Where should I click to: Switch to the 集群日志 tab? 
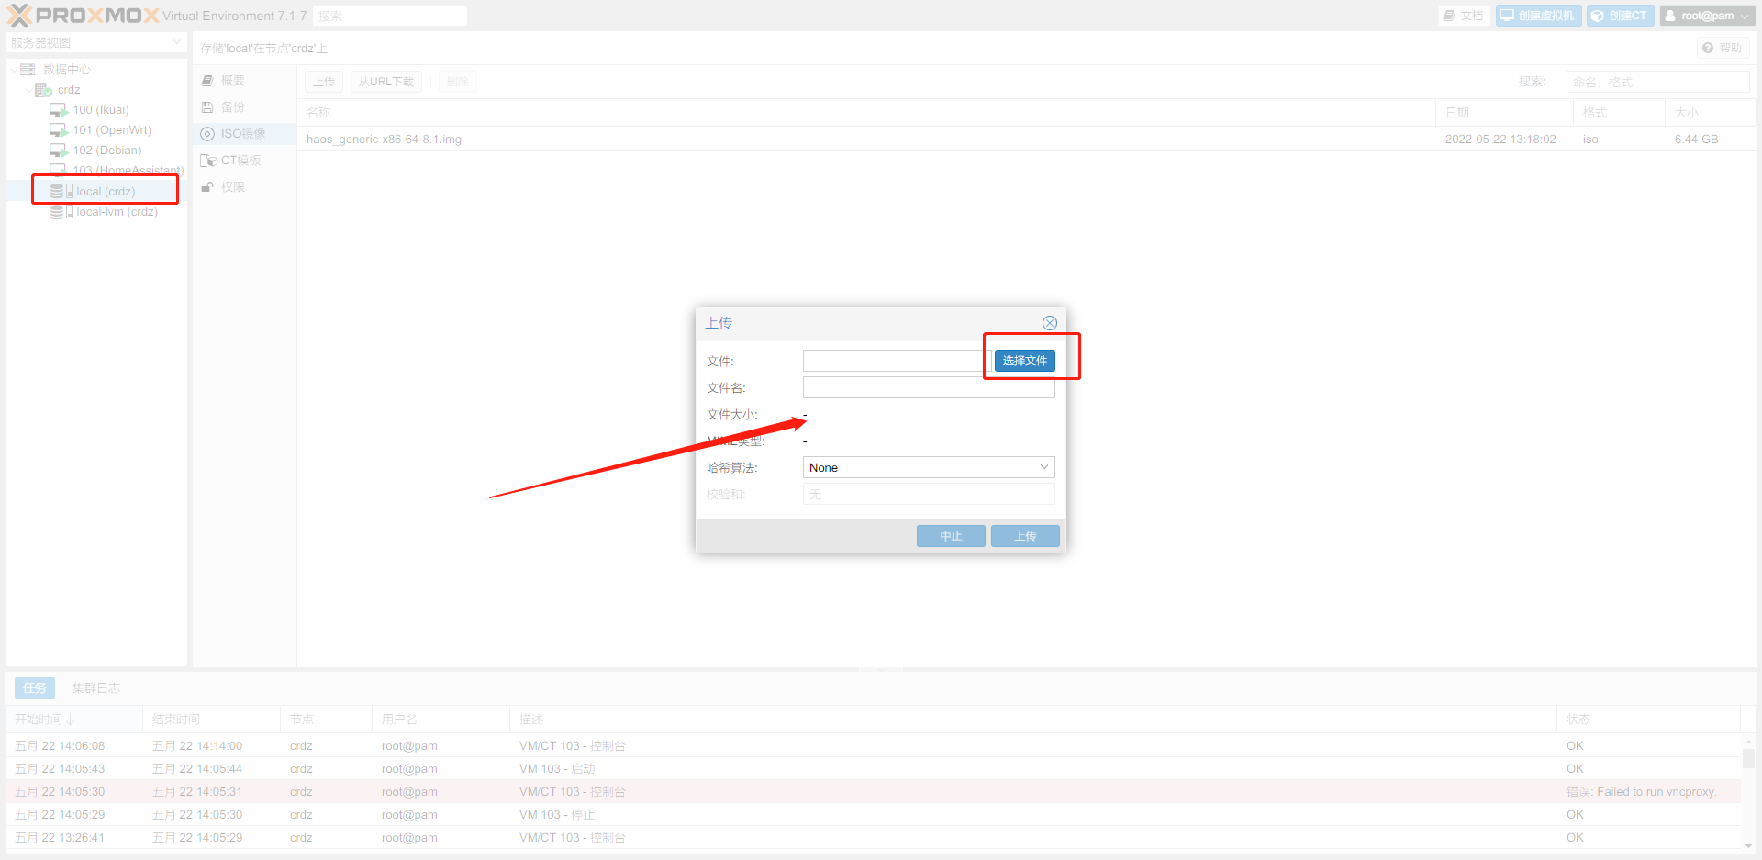[x=96, y=688]
